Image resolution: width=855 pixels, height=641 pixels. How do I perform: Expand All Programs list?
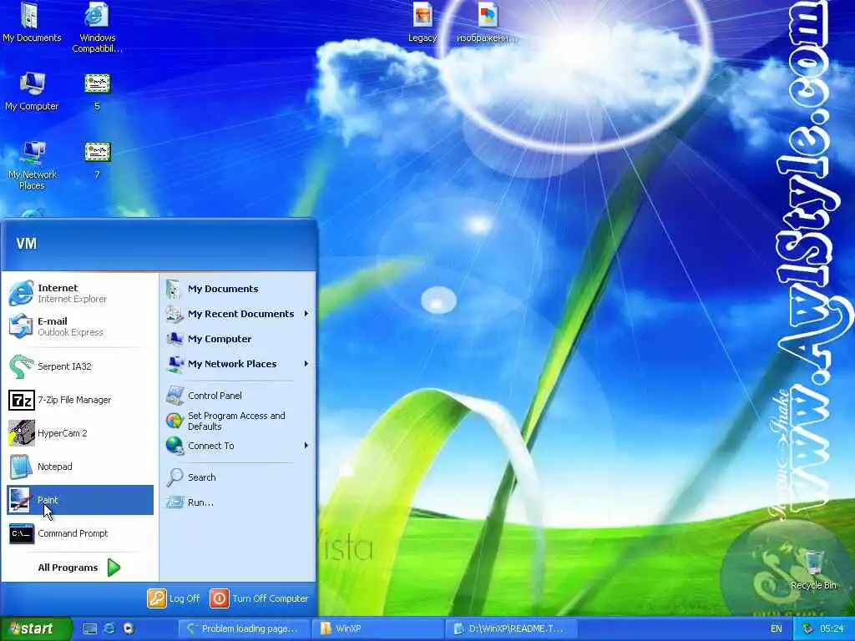click(79, 568)
